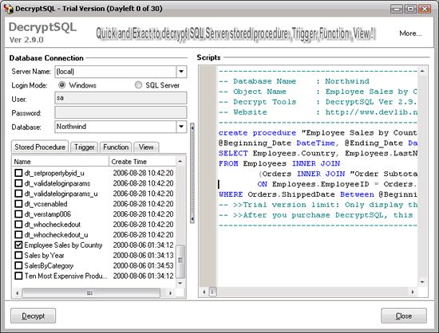The height and width of the screenshot is (333, 439).
Task: Check the Sales by Year procedure
Action: point(18,256)
